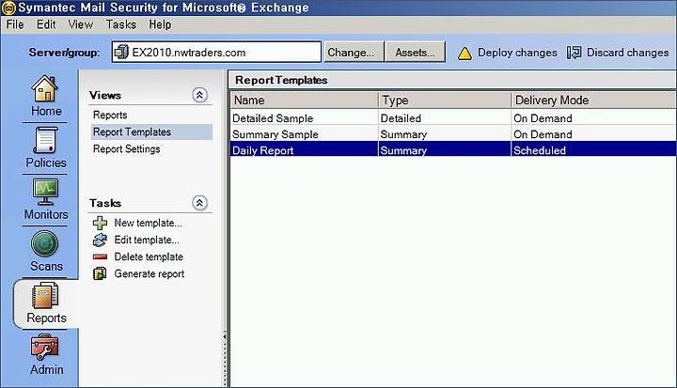The height and width of the screenshot is (388, 677).
Task: Open the Edit menu
Action: (46, 24)
